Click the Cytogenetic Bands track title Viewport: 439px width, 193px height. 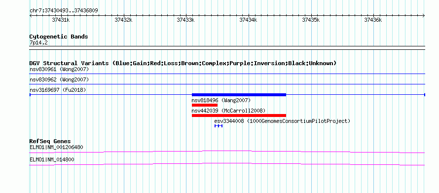tap(59, 37)
